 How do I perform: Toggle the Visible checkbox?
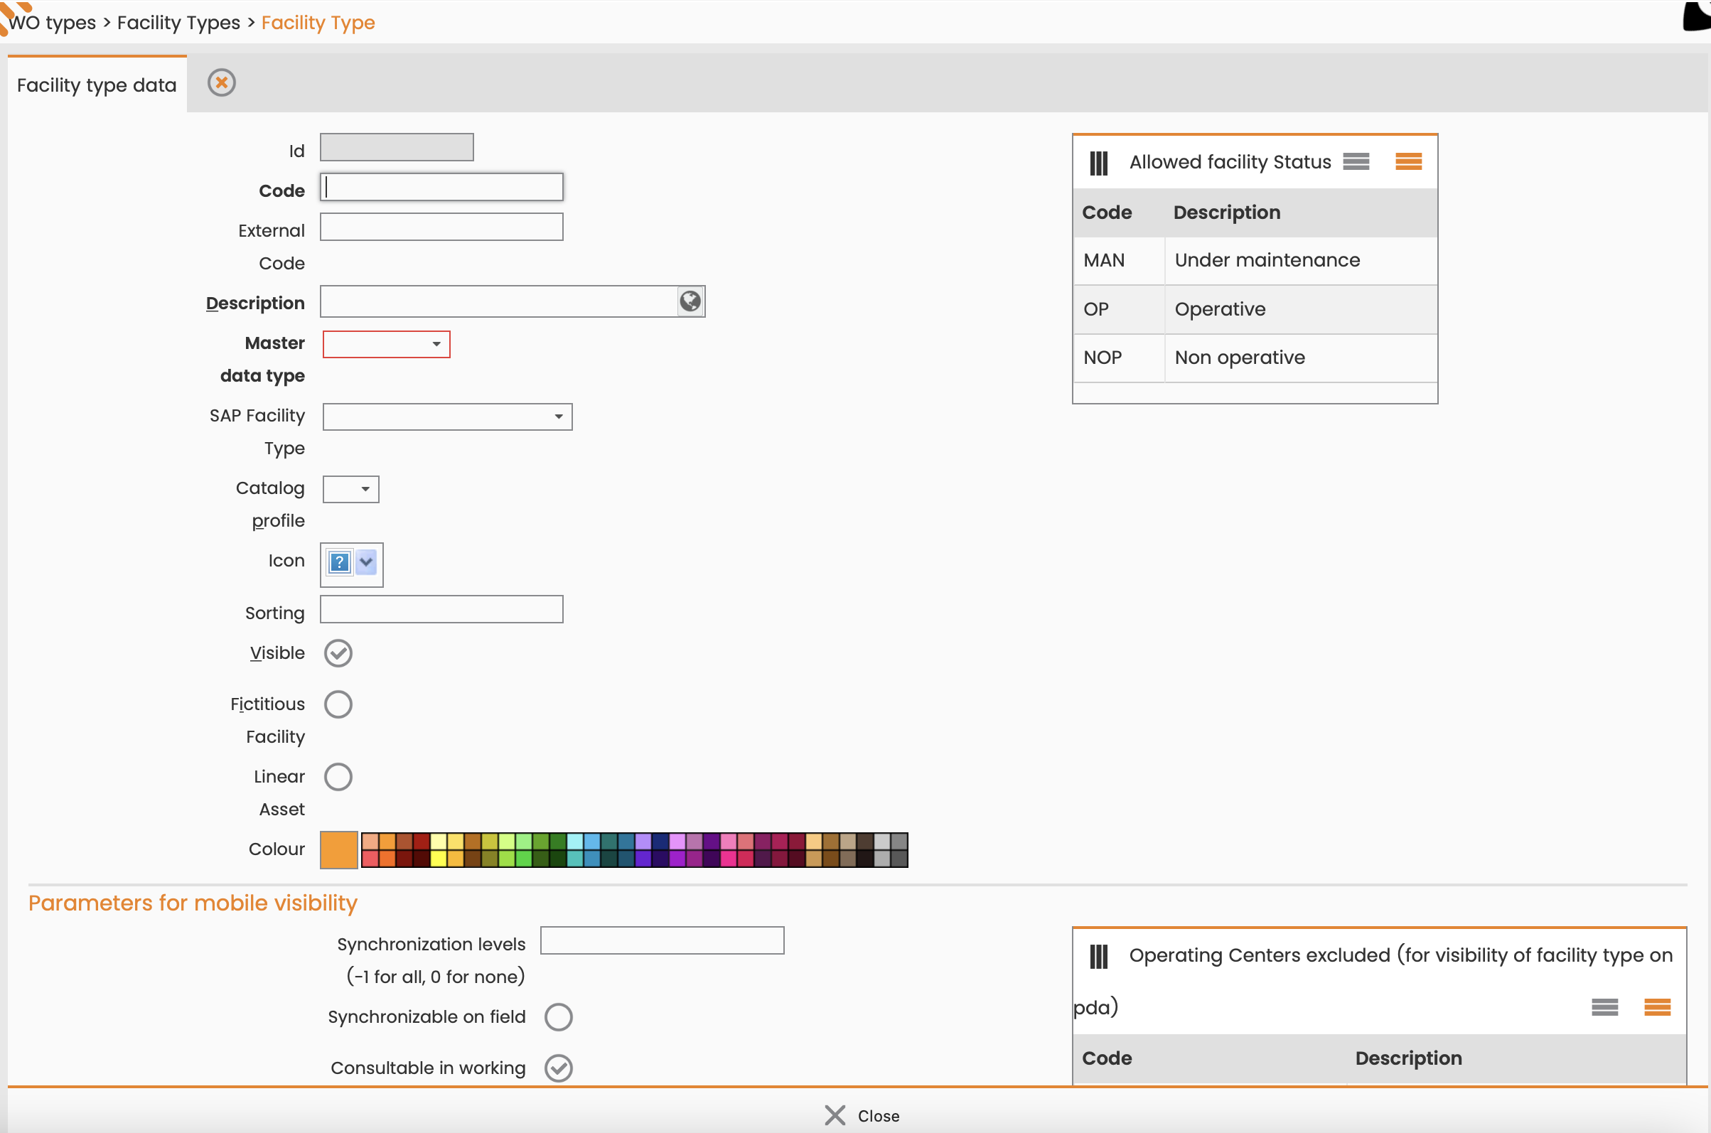338,653
